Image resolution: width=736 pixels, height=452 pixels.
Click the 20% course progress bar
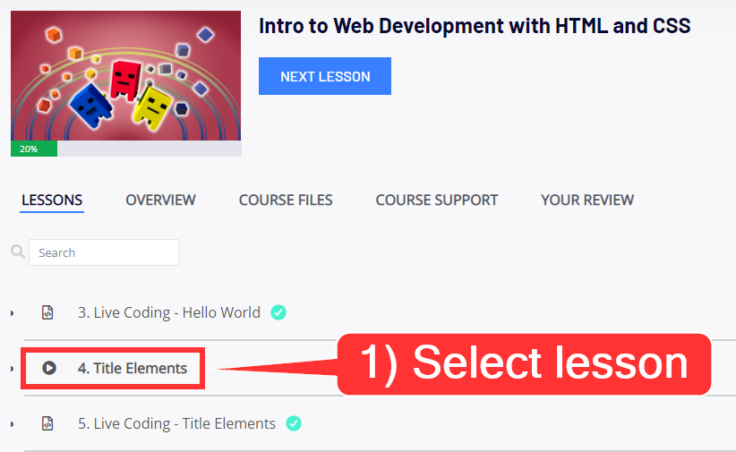125,149
